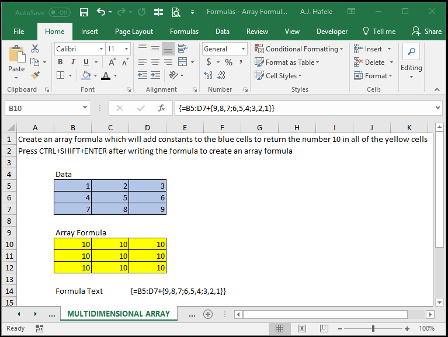Open the font size dropdown
The height and width of the screenshot is (337, 448).
coord(126,49)
